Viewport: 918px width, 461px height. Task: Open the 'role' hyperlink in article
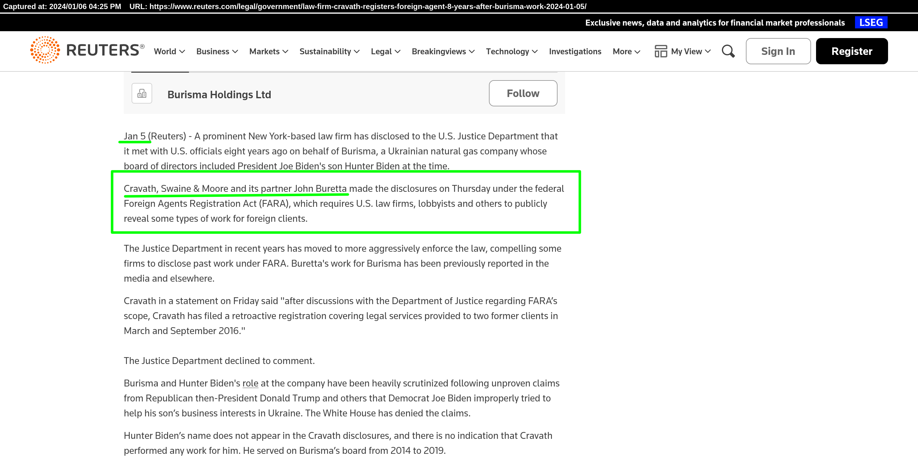[x=250, y=383]
